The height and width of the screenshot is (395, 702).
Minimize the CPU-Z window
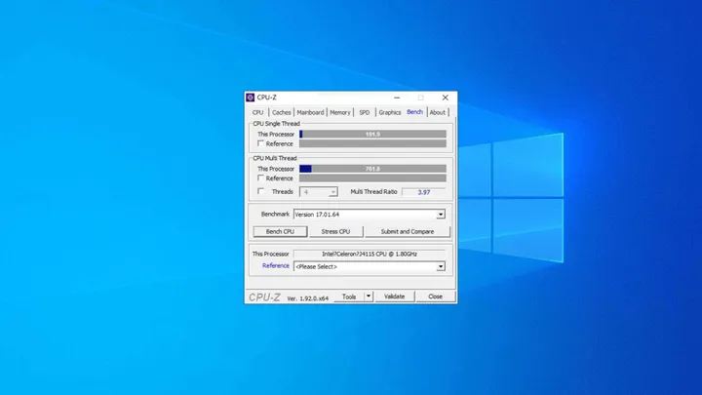397,98
